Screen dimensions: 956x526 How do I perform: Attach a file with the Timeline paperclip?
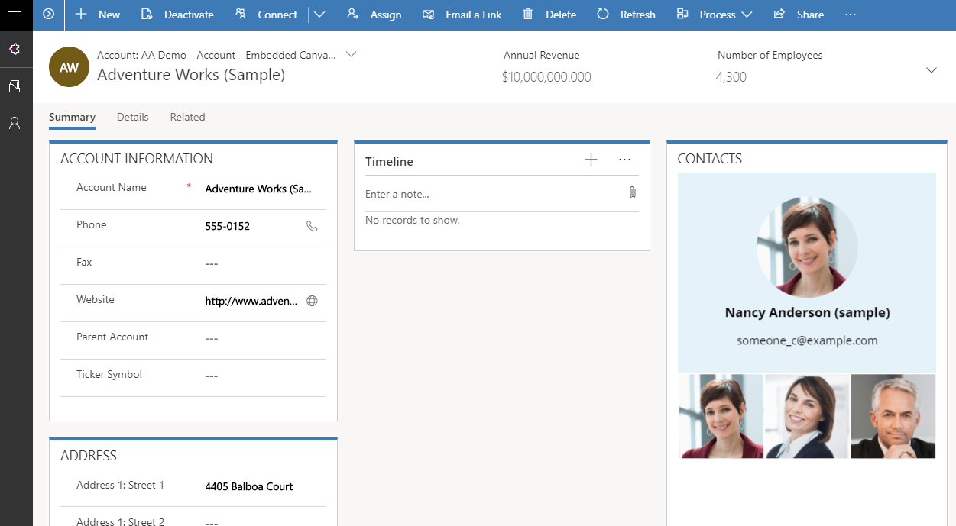pyautogui.click(x=633, y=192)
